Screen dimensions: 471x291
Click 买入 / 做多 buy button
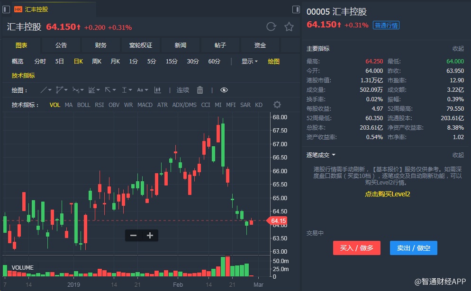[x=356, y=248]
